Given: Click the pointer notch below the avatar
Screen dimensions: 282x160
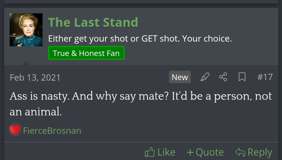Looking at the screenshot, I should pyautogui.click(x=26, y=63).
